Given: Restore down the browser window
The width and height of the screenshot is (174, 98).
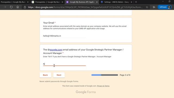Looking at the screenshot, I should (169, 1).
